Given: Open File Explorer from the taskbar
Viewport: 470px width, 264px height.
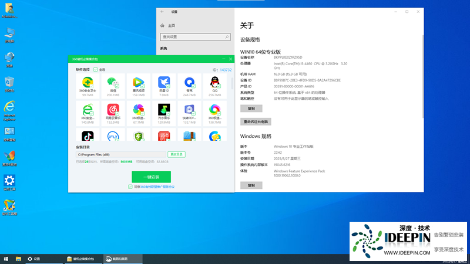Looking at the screenshot, I should pos(18,259).
